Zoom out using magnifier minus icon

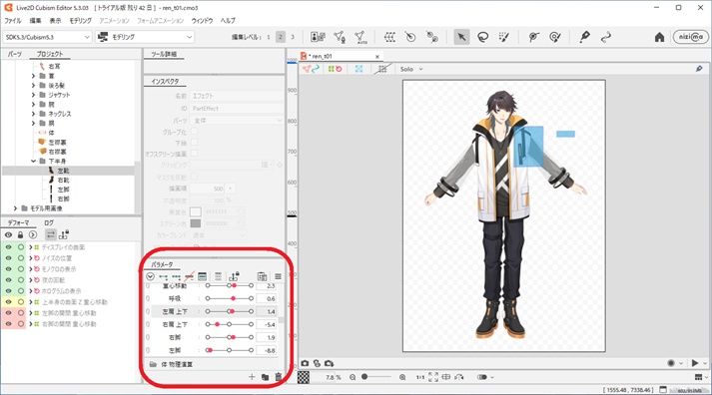click(353, 377)
